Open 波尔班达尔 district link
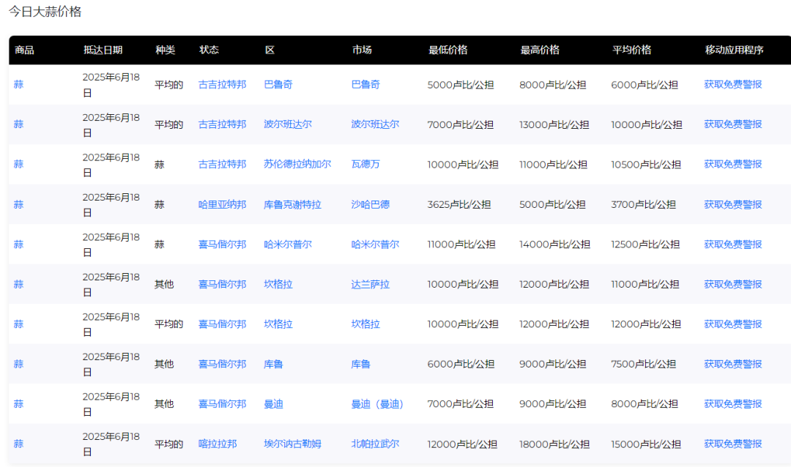Viewport: 791px width, 467px height. click(x=288, y=124)
